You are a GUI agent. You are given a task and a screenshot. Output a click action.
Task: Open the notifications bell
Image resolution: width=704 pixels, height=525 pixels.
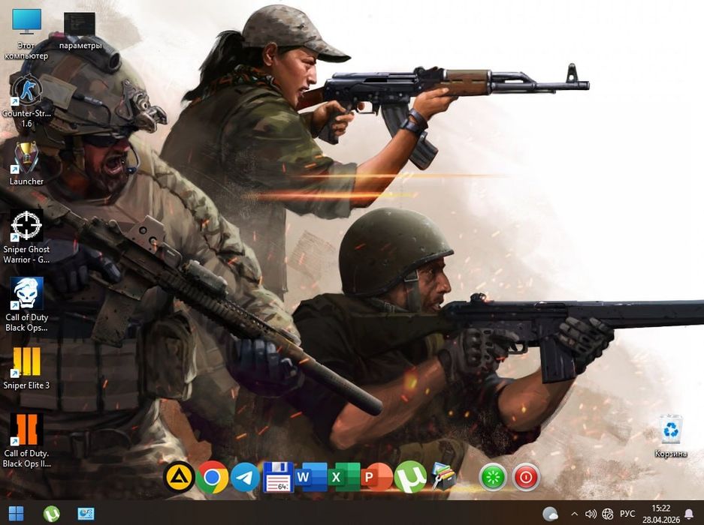pyautogui.click(x=689, y=514)
